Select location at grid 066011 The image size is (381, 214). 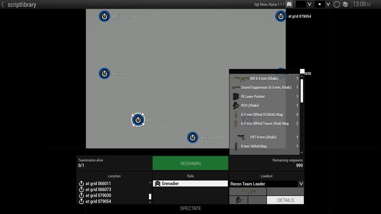point(99,183)
